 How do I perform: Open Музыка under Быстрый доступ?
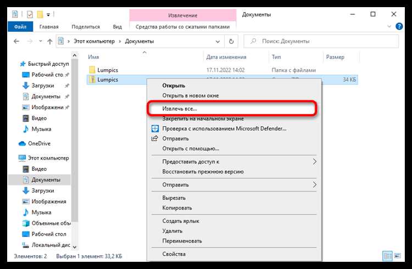pos(41,129)
